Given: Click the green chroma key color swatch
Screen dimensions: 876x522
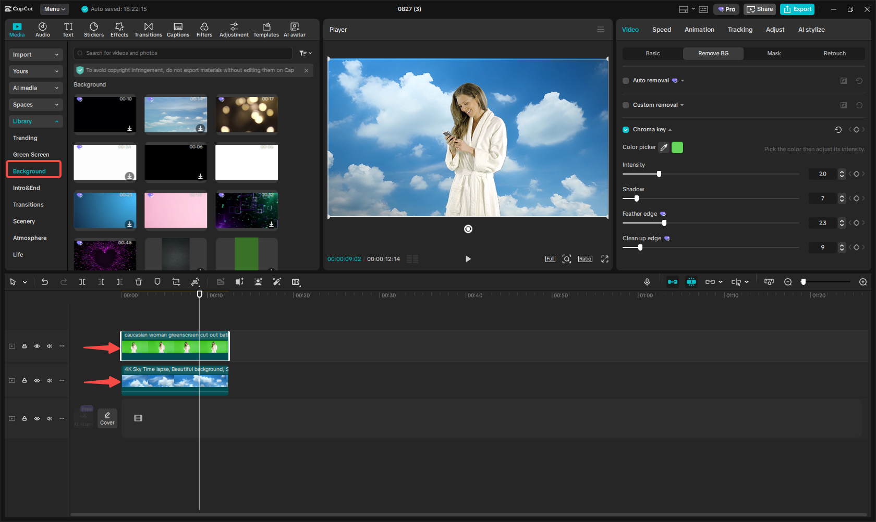Looking at the screenshot, I should click(x=677, y=147).
